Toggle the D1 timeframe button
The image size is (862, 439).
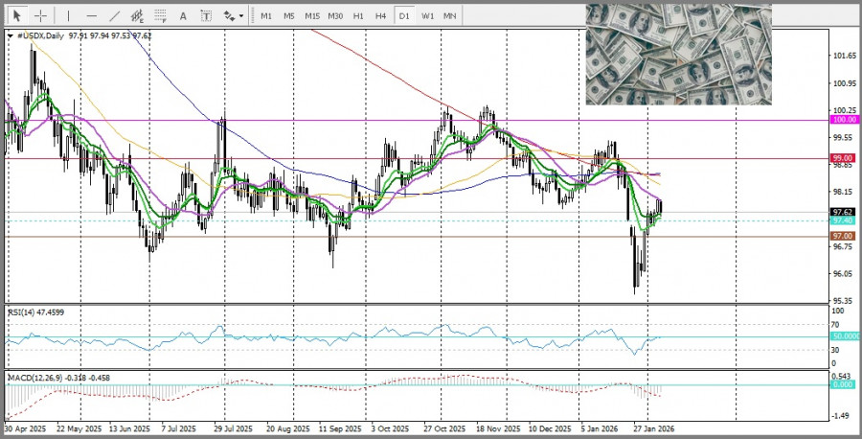tap(404, 16)
